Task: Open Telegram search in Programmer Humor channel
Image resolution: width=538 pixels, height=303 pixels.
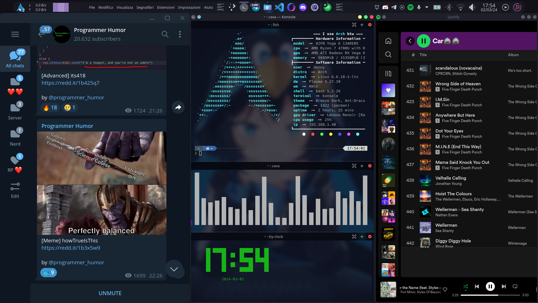Action: coord(165,34)
